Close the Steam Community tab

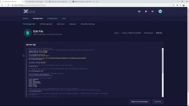(93, 2)
